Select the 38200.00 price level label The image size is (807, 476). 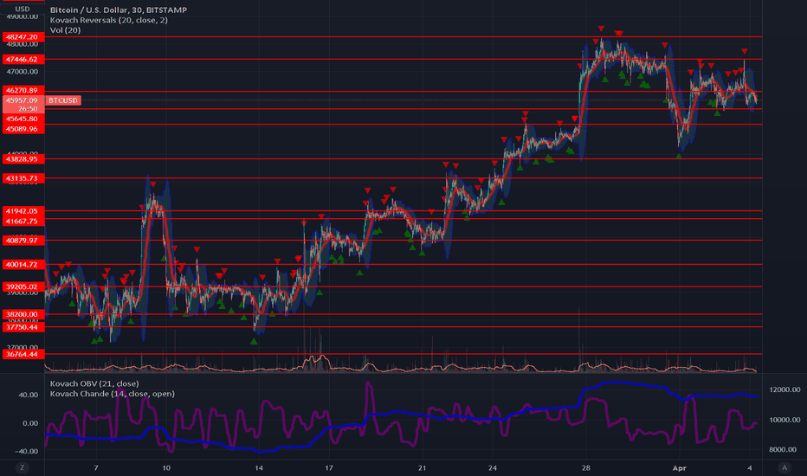click(23, 314)
